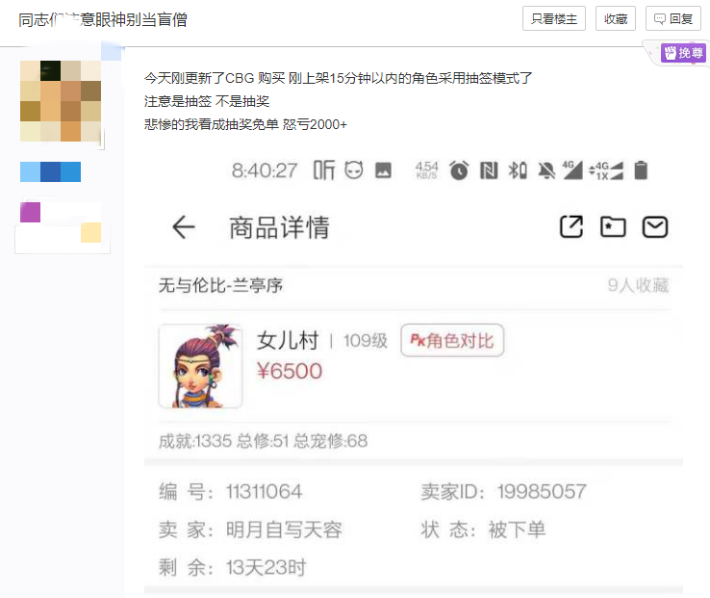Click the 109级 level text
Viewport: 710px width, 598px height.
point(366,341)
